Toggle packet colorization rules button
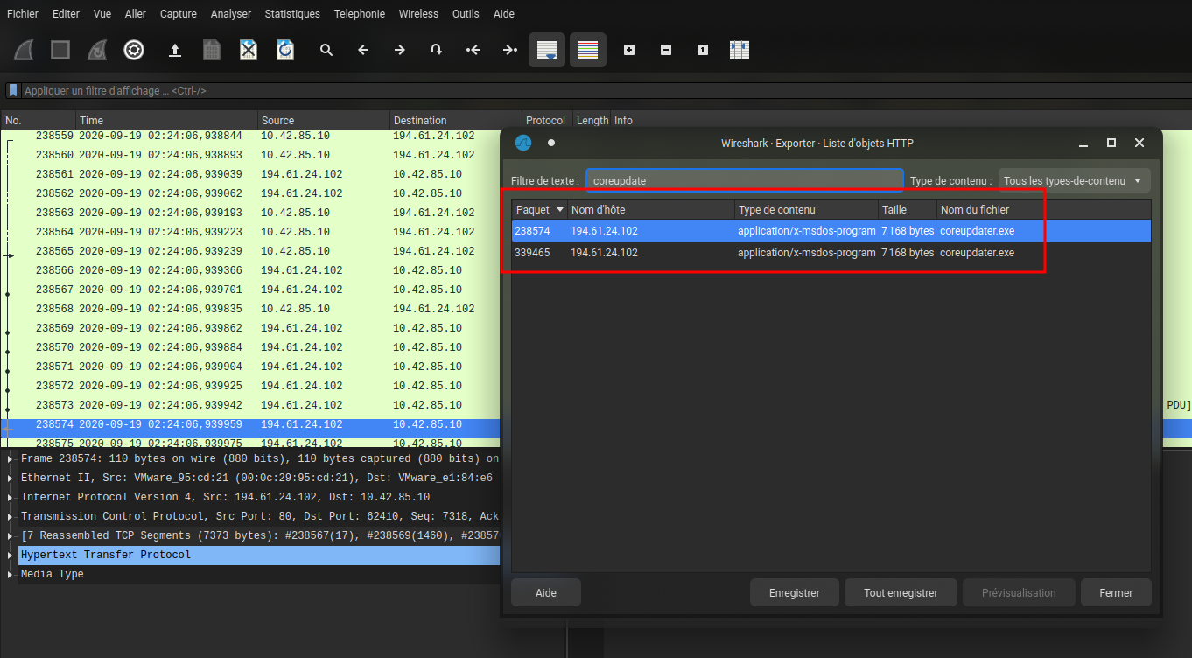The image size is (1192, 658). tap(588, 50)
